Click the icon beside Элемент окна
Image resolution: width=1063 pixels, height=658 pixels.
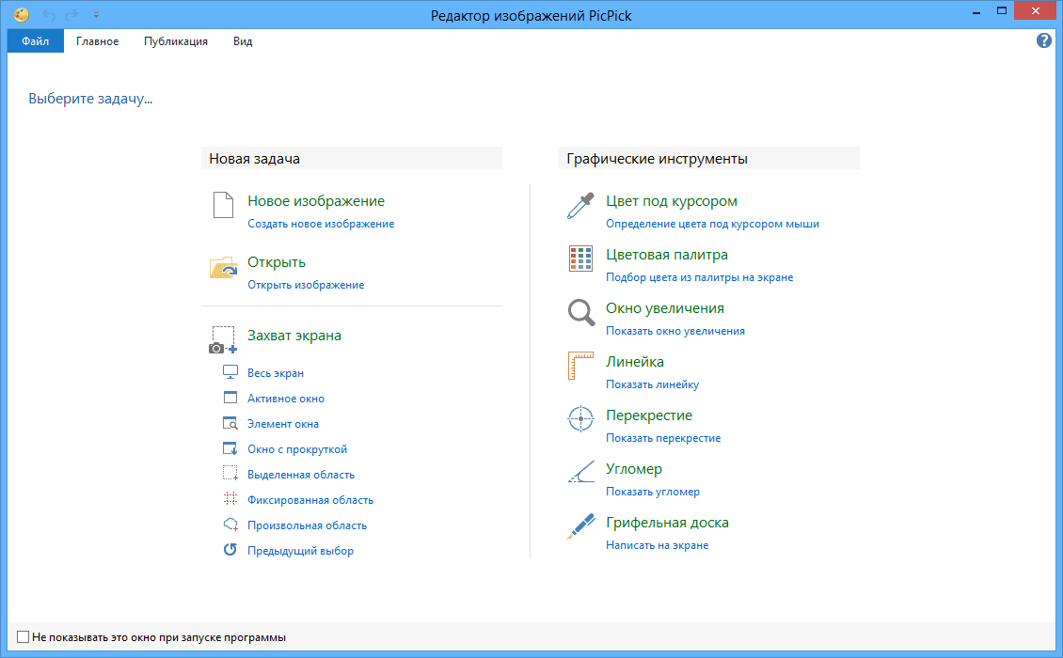click(230, 424)
